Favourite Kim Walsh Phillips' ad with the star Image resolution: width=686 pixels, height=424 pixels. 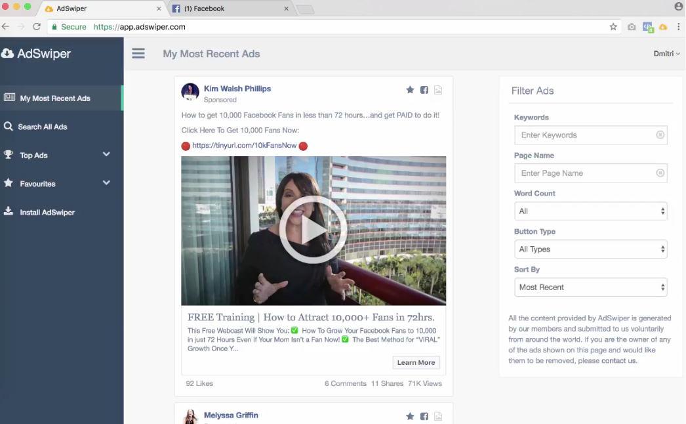pos(410,90)
